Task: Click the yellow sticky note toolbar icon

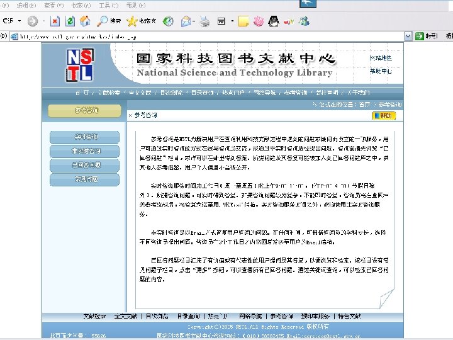Action: tap(243, 21)
